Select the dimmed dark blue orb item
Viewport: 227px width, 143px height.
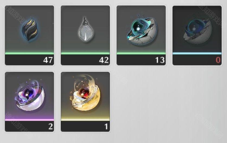(197, 31)
